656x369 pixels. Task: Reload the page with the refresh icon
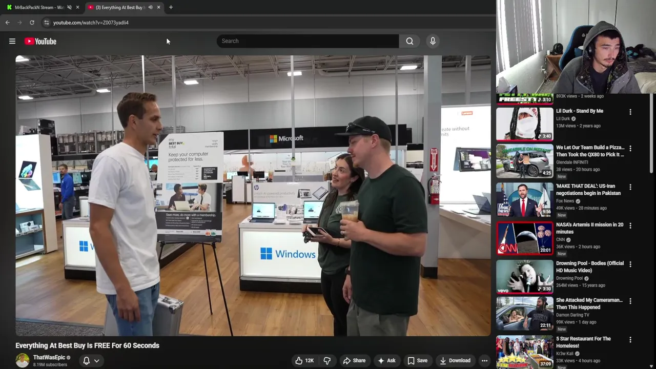tap(32, 23)
